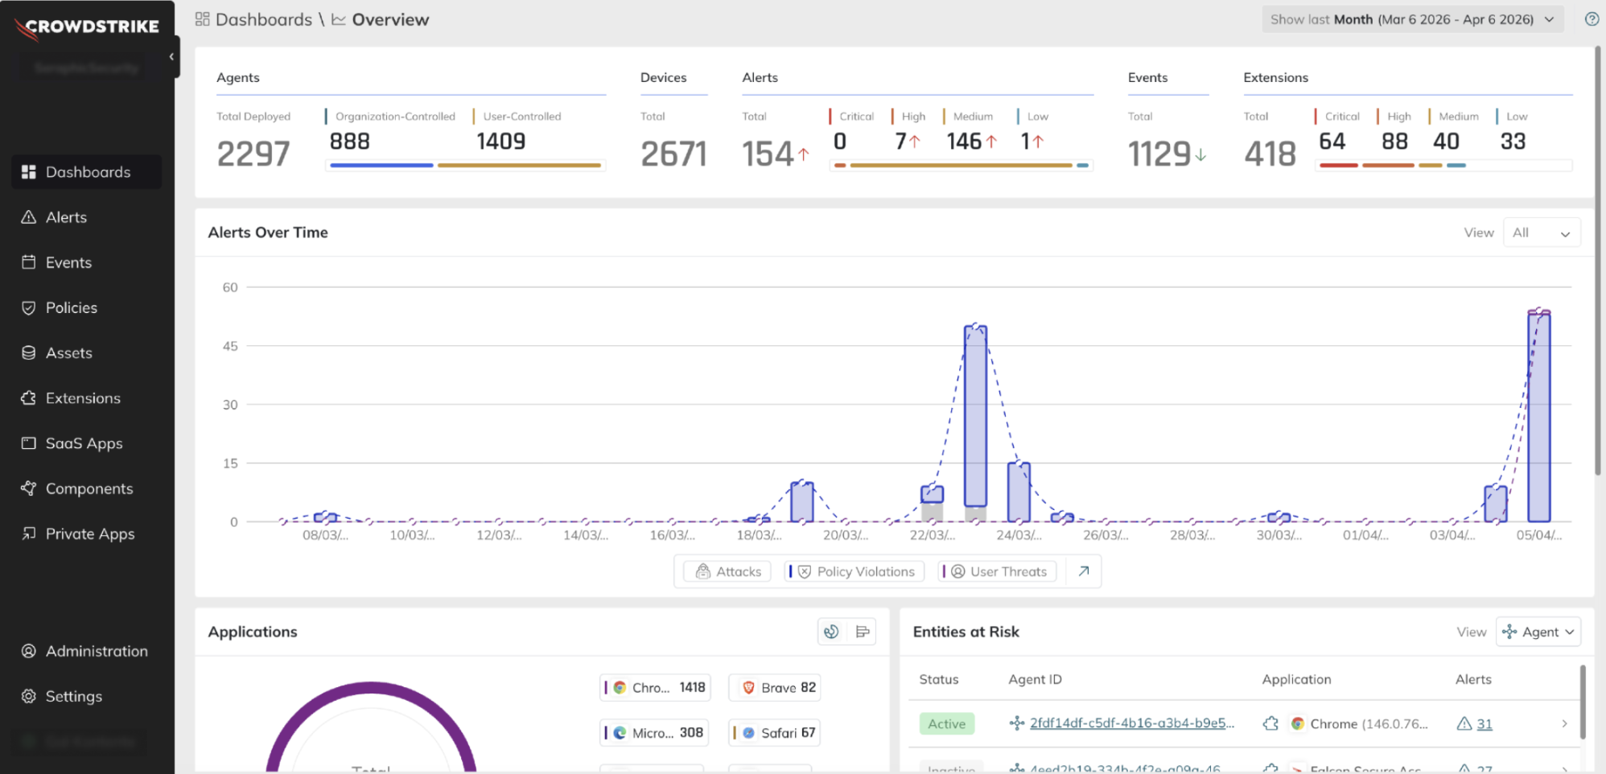This screenshot has width=1606, height=774.
Task: Switch Applications to bar chart view
Action: click(863, 632)
